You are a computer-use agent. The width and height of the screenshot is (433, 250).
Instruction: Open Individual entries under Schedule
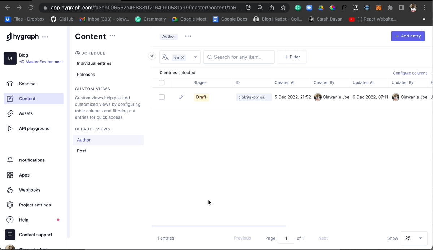click(94, 63)
